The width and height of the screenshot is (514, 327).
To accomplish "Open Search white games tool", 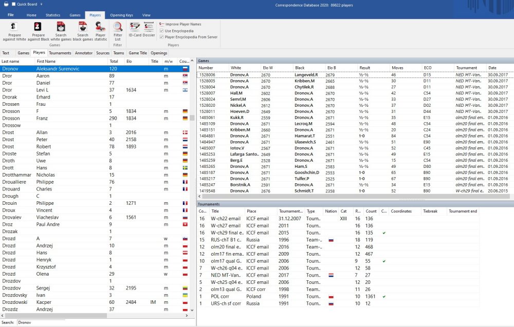I will coord(61,27).
